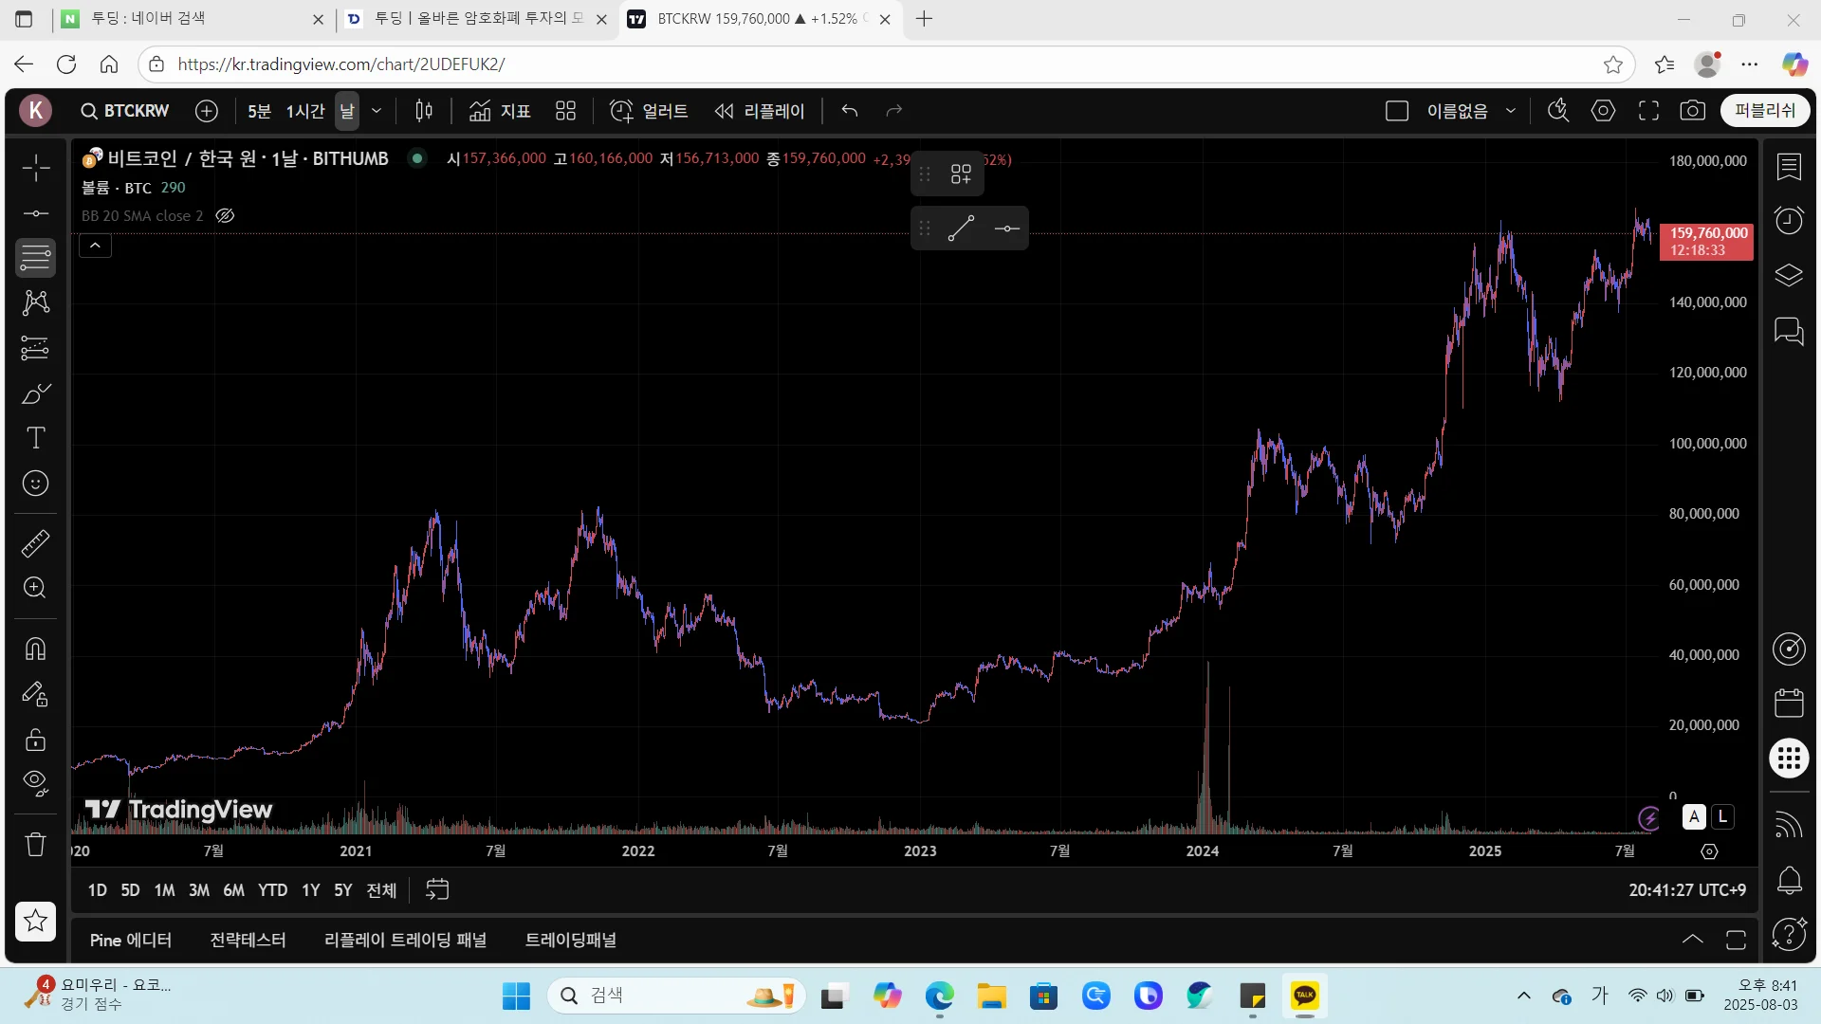Remove drawings with trash icon
1821x1024 pixels.
[x=35, y=844]
